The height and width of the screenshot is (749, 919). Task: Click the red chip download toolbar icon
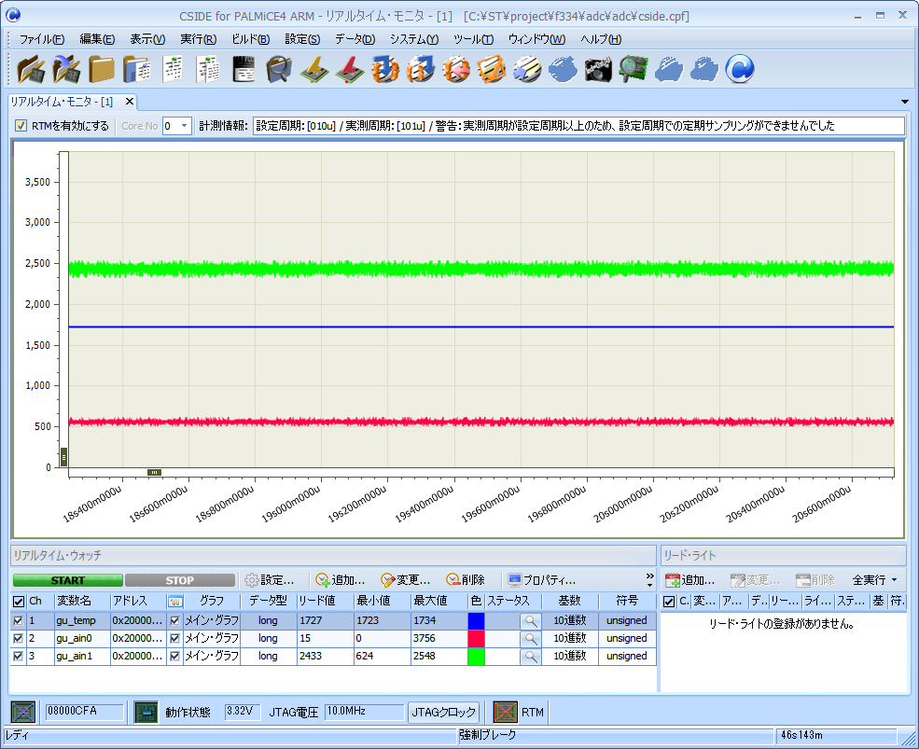(350, 69)
